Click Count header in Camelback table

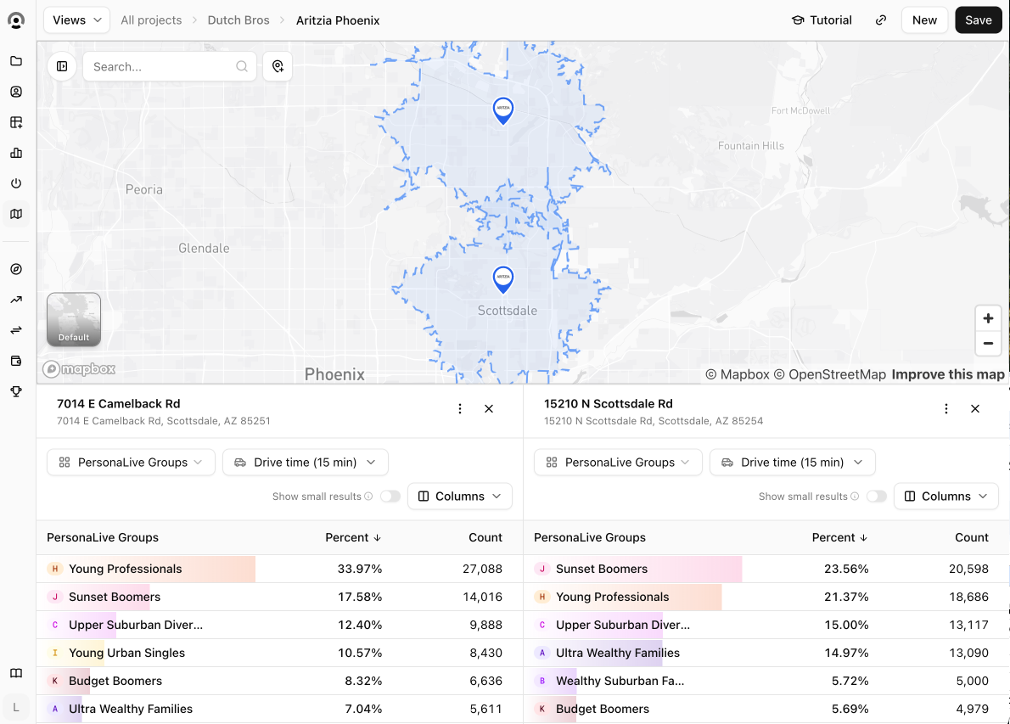(x=485, y=537)
